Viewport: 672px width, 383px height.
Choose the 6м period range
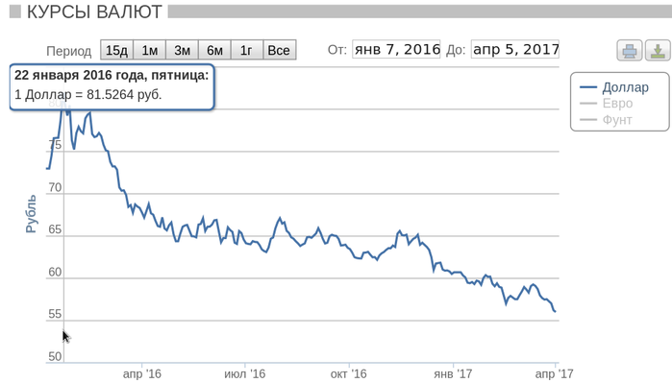(x=214, y=50)
